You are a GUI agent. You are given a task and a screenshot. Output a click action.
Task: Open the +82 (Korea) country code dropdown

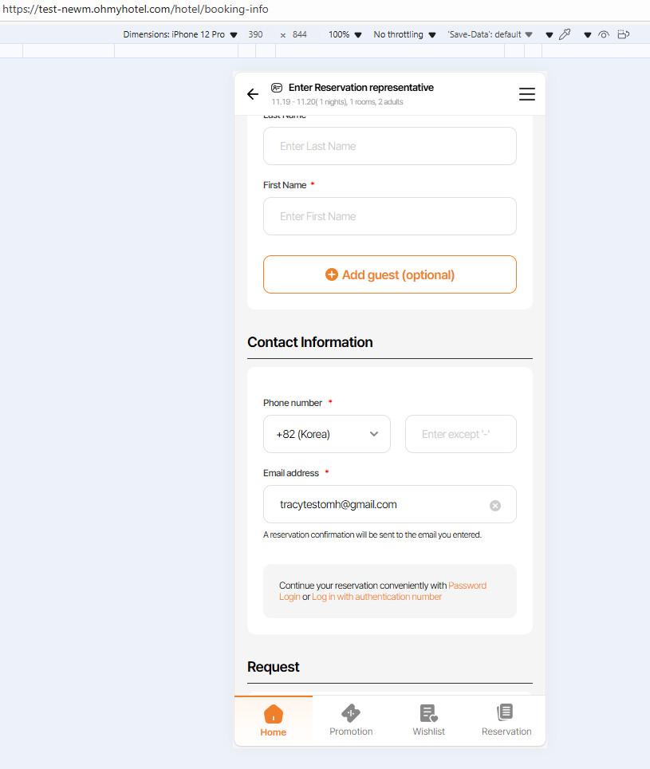coord(327,434)
